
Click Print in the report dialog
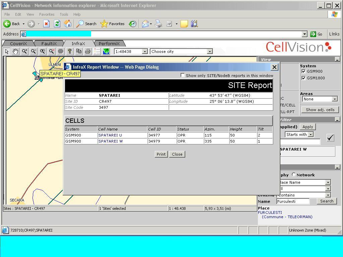coord(161,154)
